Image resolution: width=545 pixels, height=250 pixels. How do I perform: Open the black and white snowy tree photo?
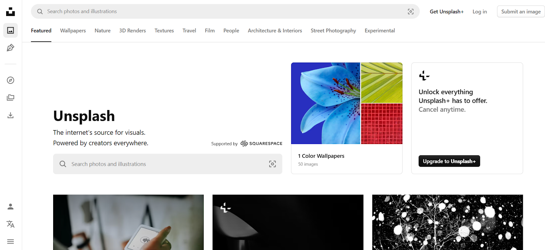pyautogui.click(x=448, y=222)
